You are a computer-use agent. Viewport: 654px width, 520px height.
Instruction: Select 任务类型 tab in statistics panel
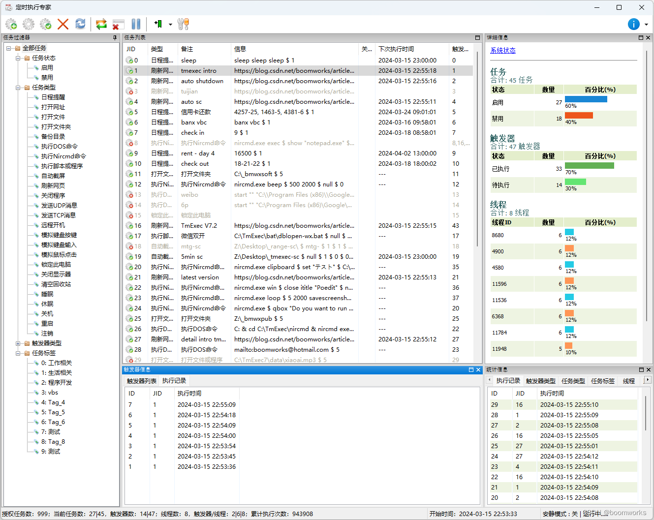573,381
